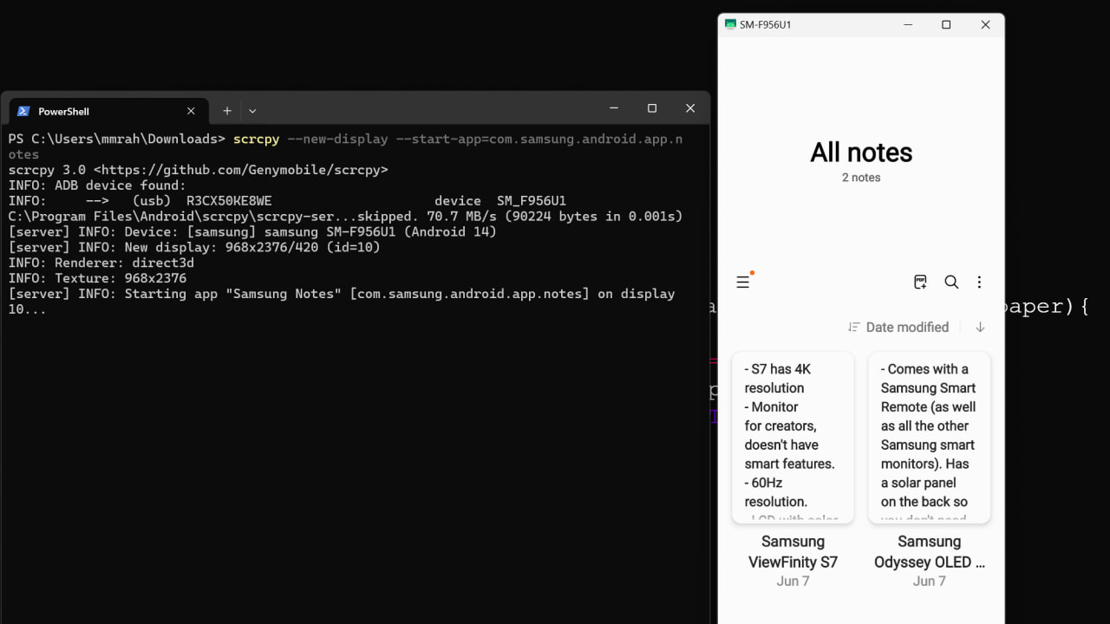Expand the terminal new-tab profile dropdown

[x=252, y=111]
